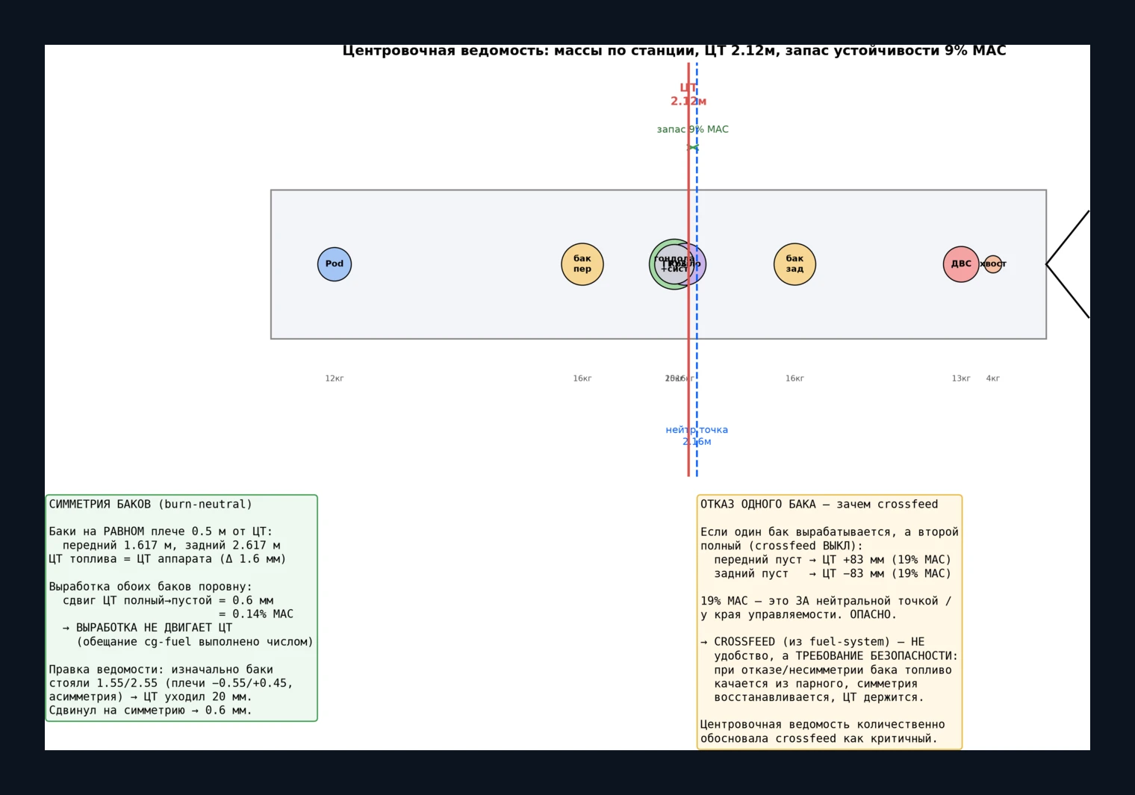Click line 'Баки на РАВНОМ плече 0.5 м от ЦТ:'
Viewport: 1135px width, 795px height.
coord(161,531)
